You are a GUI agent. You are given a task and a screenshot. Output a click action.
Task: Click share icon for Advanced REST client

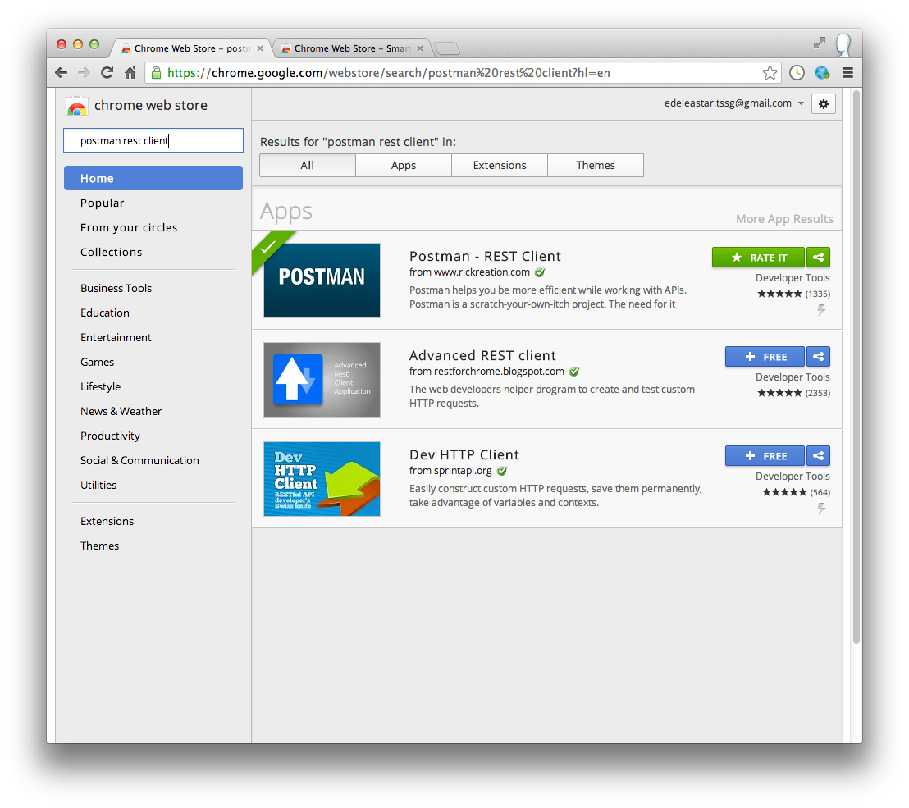(818, 357)
